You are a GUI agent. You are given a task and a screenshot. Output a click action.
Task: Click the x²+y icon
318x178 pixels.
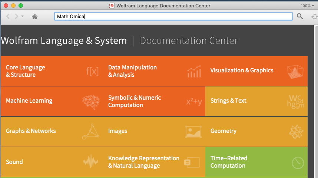pyautogui.click(x=194, y=102)
